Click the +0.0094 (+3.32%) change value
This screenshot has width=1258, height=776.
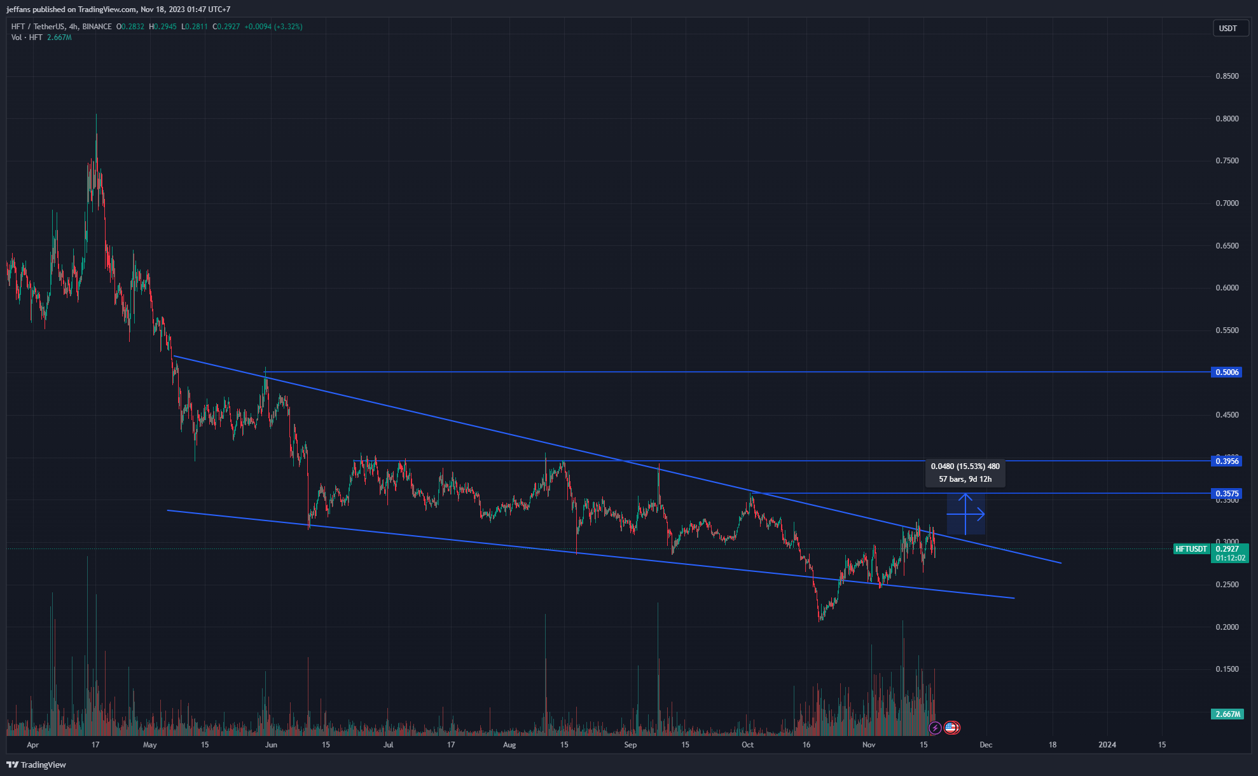273,27
